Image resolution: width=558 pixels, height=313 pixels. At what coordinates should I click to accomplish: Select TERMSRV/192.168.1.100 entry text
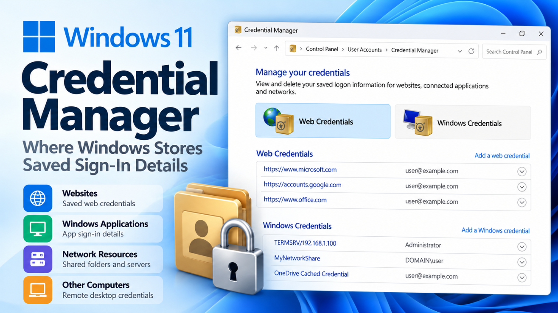[305, 243]
